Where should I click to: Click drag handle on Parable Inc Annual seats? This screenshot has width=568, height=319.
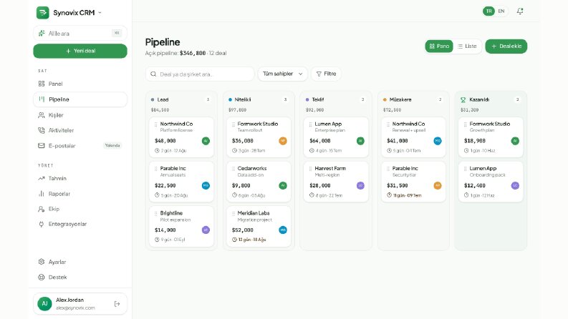[155, 169]
